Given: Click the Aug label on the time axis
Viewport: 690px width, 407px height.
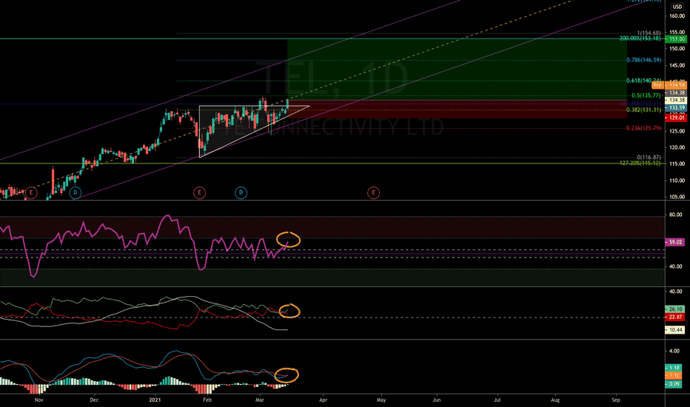Looking at the screenshot, I should coord(555,400).
